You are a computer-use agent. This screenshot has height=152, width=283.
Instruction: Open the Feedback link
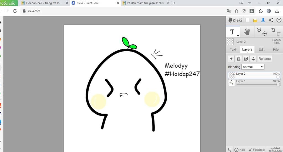coord(257,150)
